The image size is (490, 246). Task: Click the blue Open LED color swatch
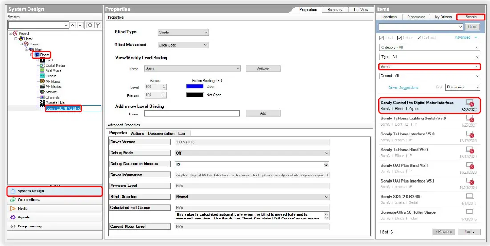coord(194,86)
